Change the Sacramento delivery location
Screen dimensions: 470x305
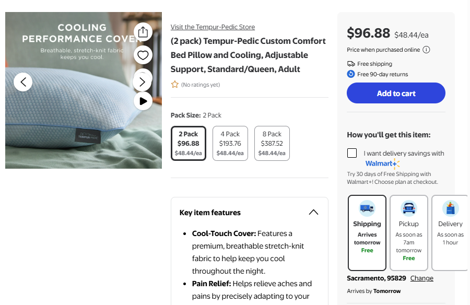coord(421,278)
